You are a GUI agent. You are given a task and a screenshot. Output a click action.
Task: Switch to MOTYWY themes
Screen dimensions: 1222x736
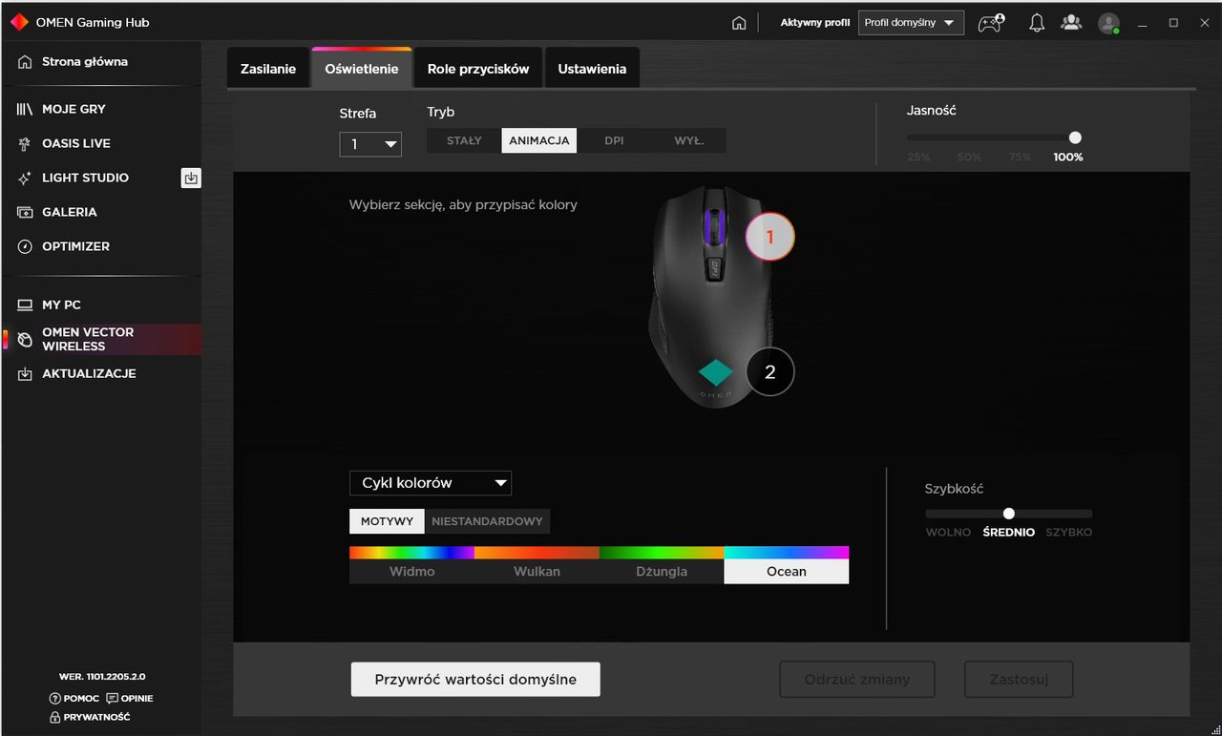(387, 521)
